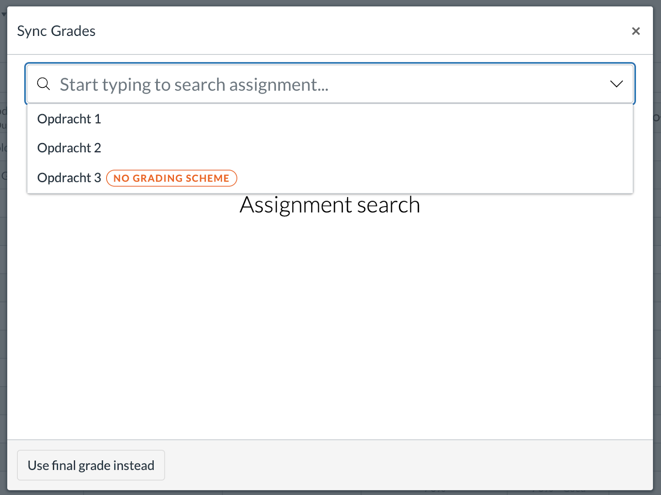Viewport: 661px width, 495px height.
Task: Choose Opdracht 2 in the dropdown
Action: (x=69, y=148)
